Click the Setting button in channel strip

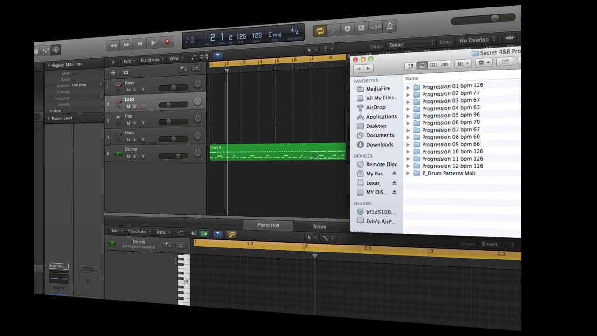(x=88, y=268)
